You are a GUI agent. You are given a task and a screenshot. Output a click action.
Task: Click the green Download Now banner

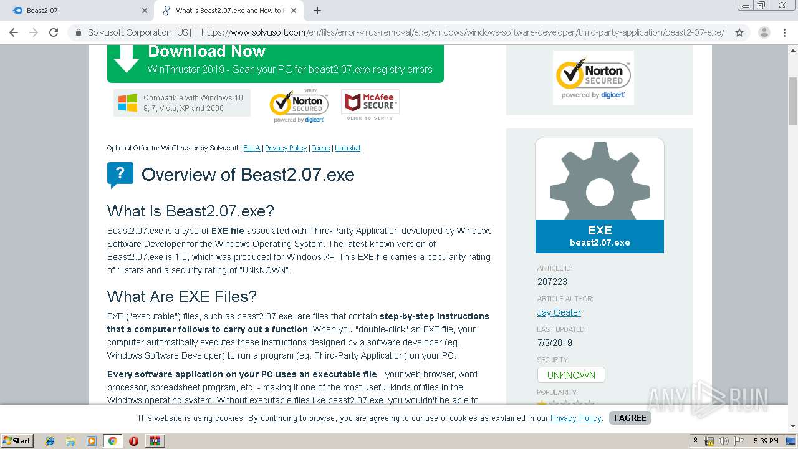coord(276,64)
